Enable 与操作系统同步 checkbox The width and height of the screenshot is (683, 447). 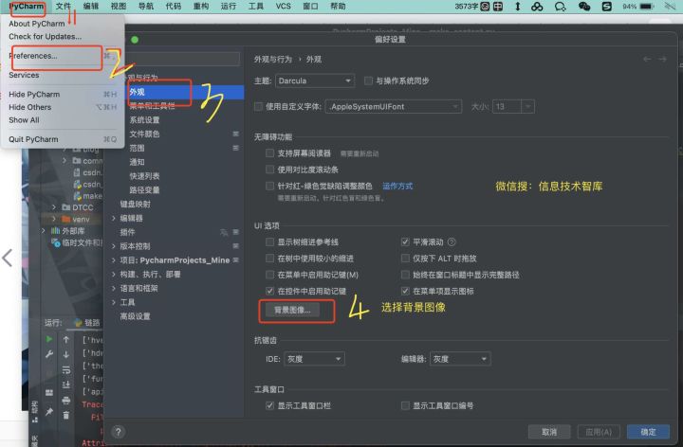368,80
